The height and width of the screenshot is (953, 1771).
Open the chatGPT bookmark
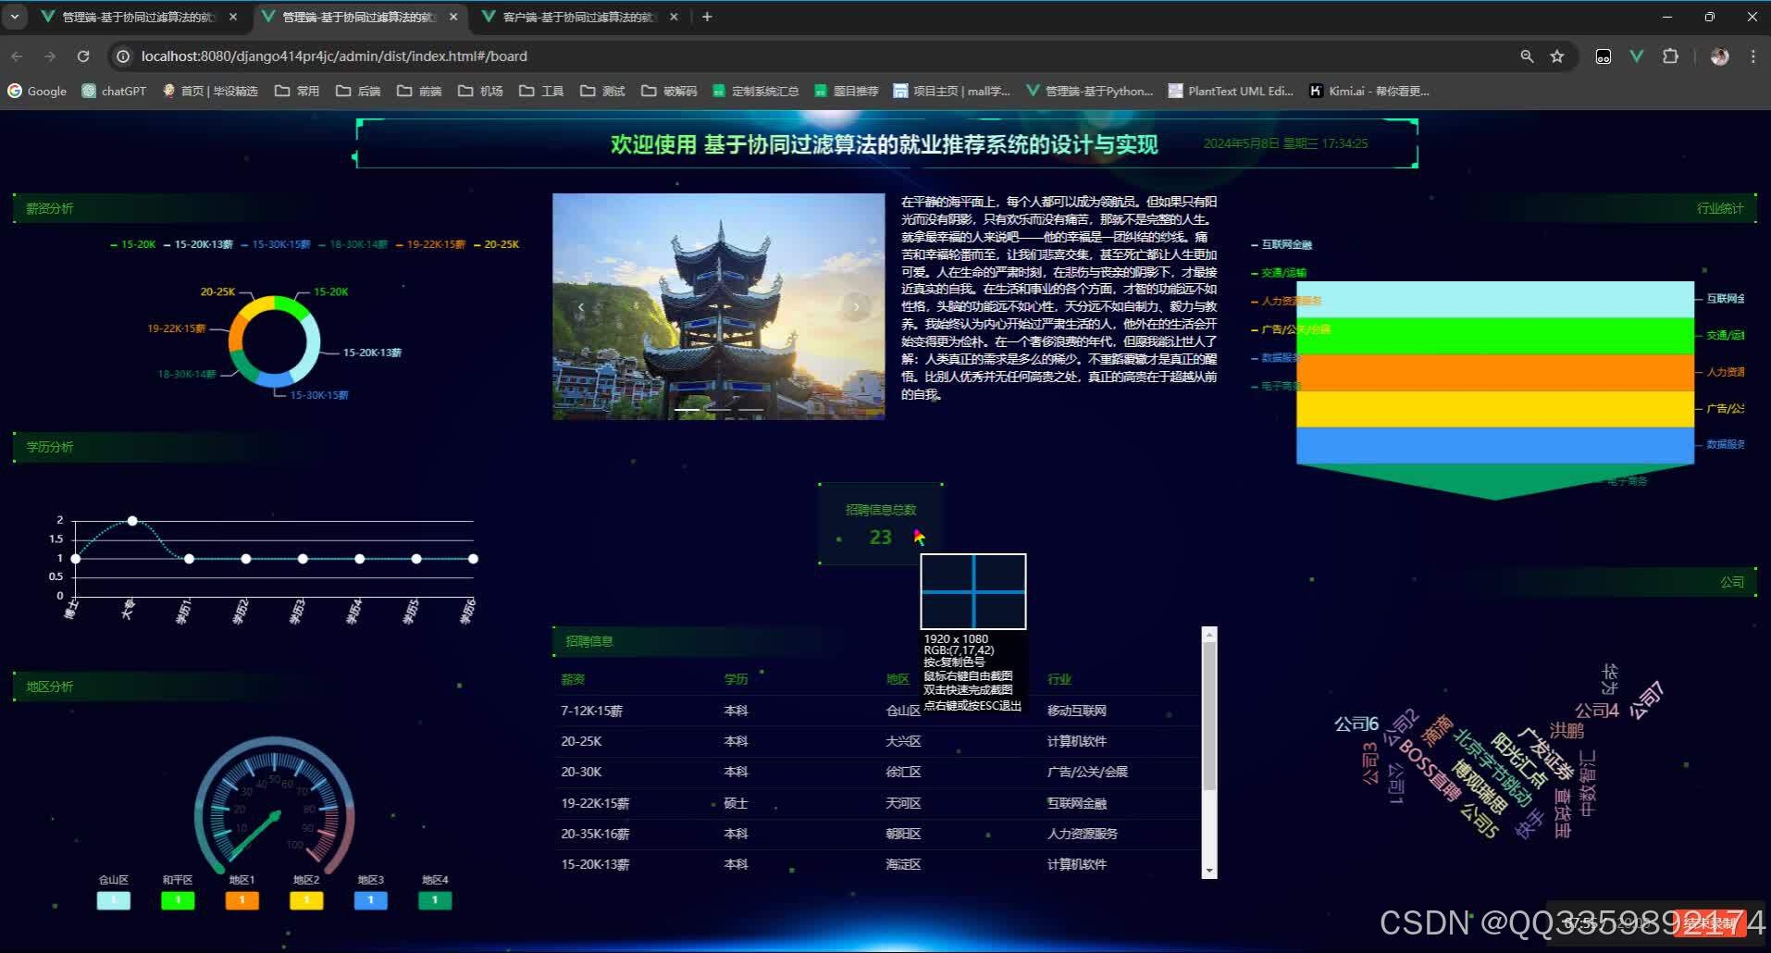[x=114, y=91]
